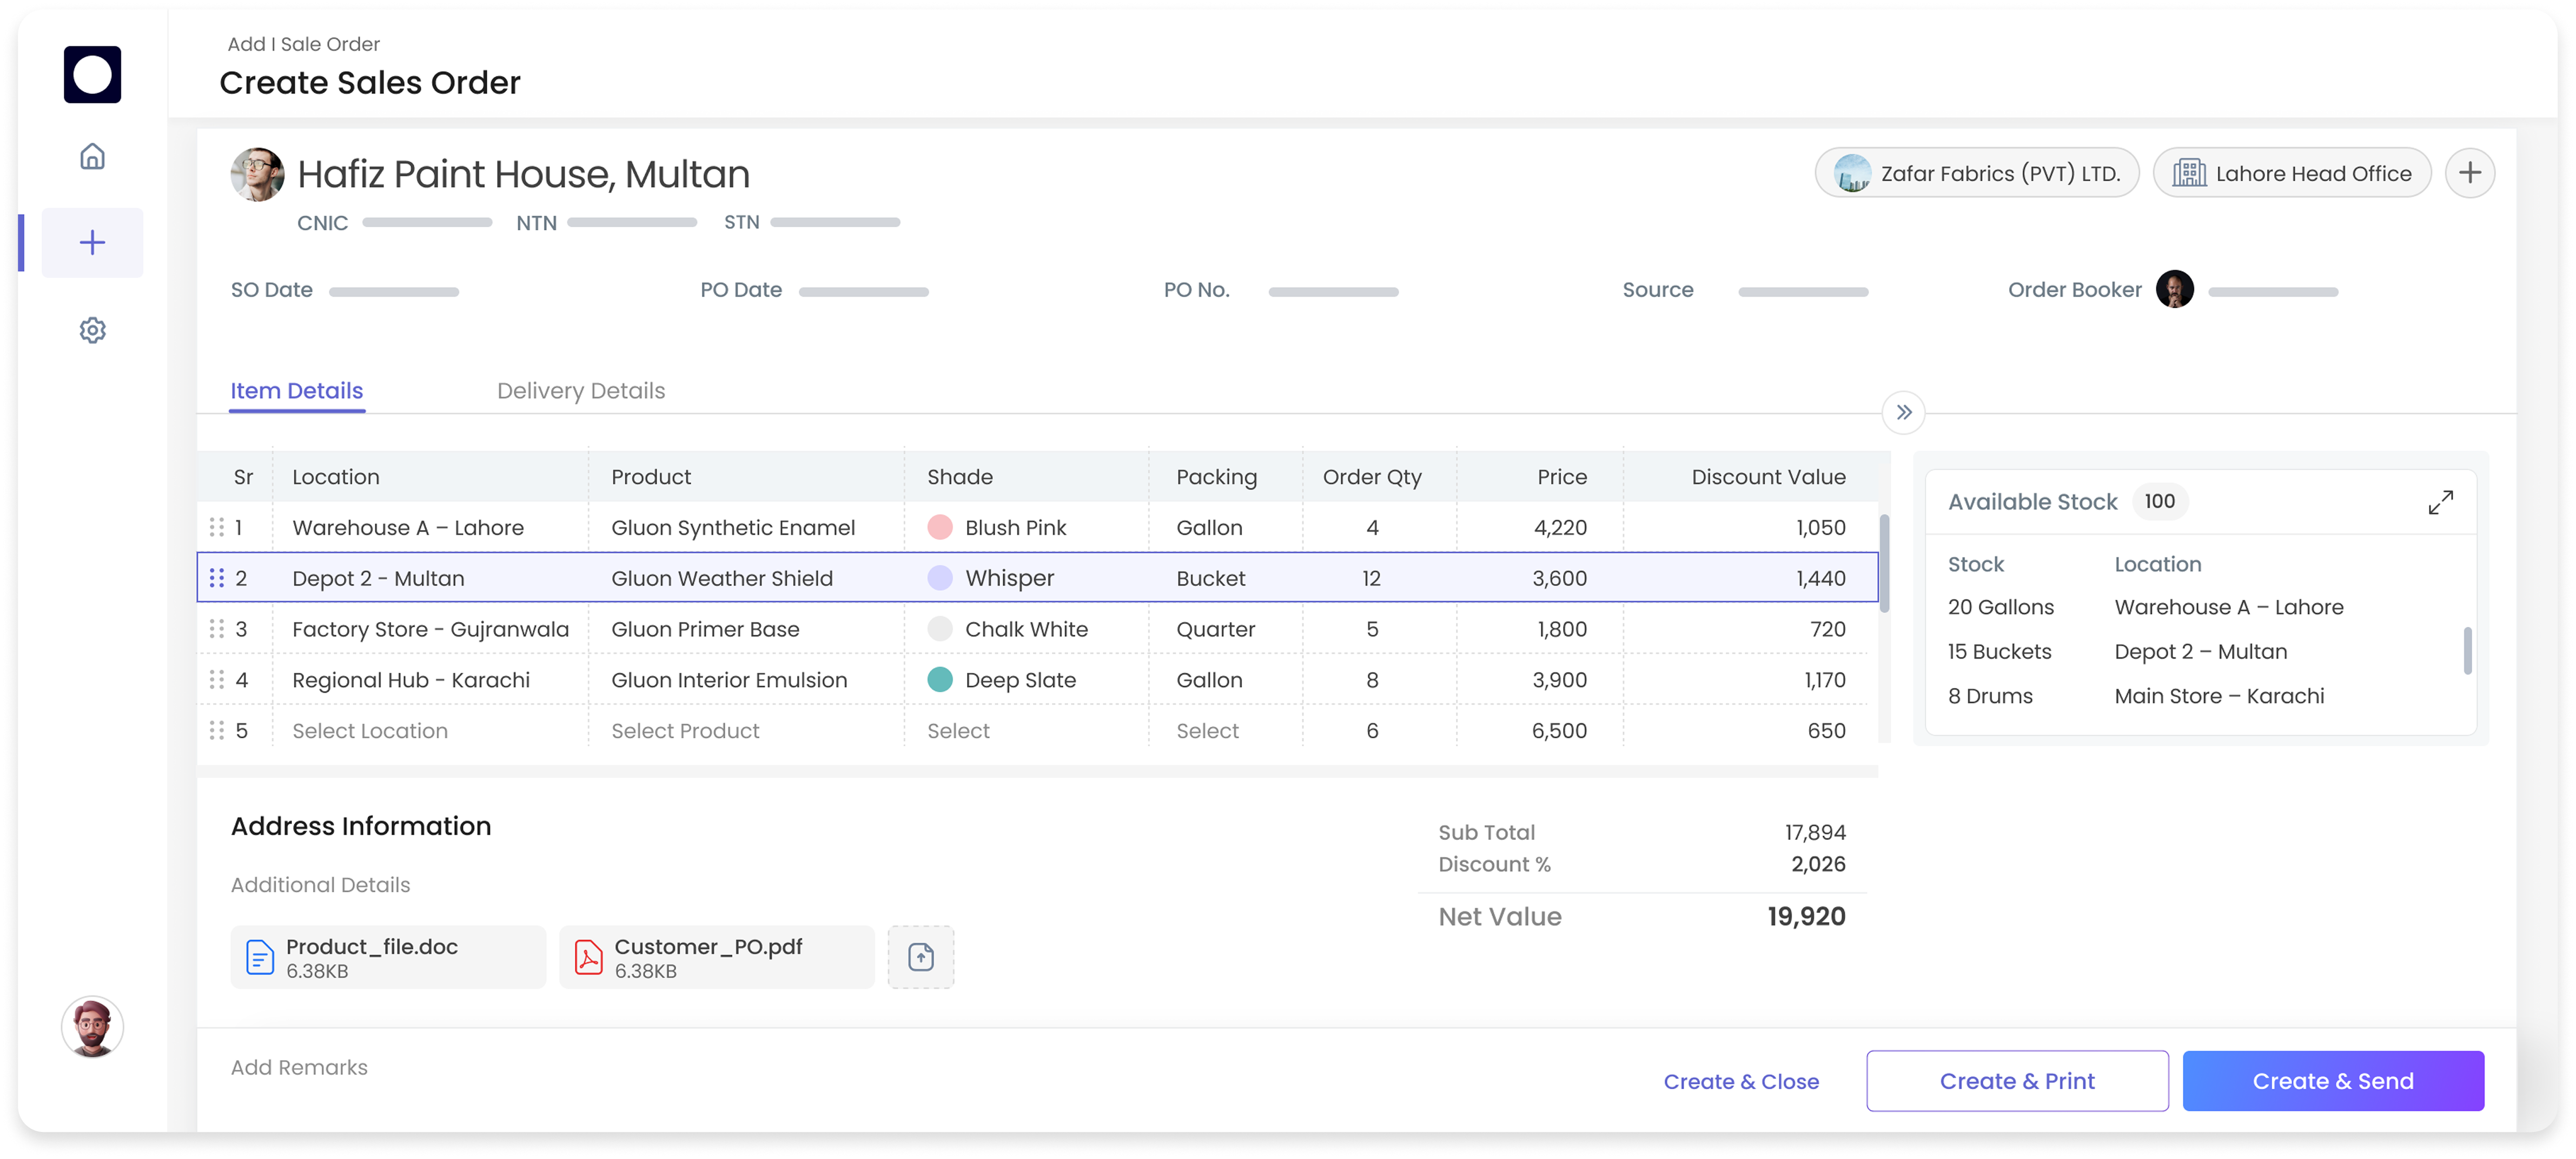
Task: Click the Create & Send button
Action: click(x=2332, y=1081)
